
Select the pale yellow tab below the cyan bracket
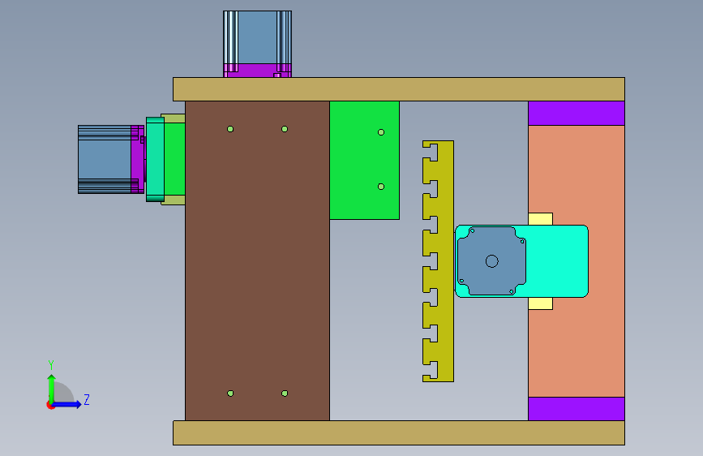[540, 303]
